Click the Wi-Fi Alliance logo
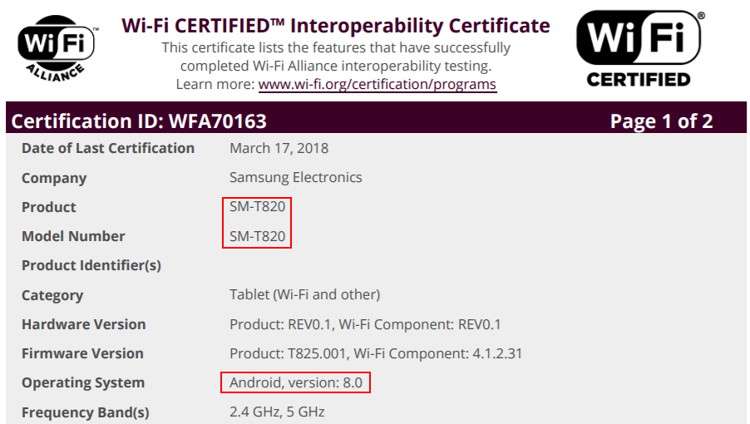This screenshot has height=424, width=750. pyautogui.click(x=57, y=48)
